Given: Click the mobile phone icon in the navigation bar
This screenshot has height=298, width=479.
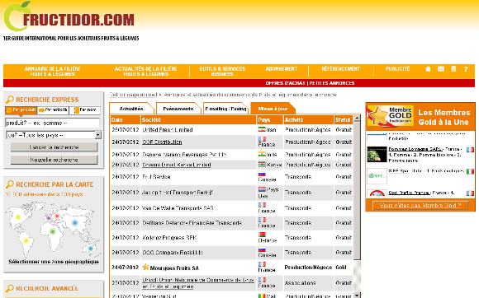Looking at the screenshot, I should [453, 69].
